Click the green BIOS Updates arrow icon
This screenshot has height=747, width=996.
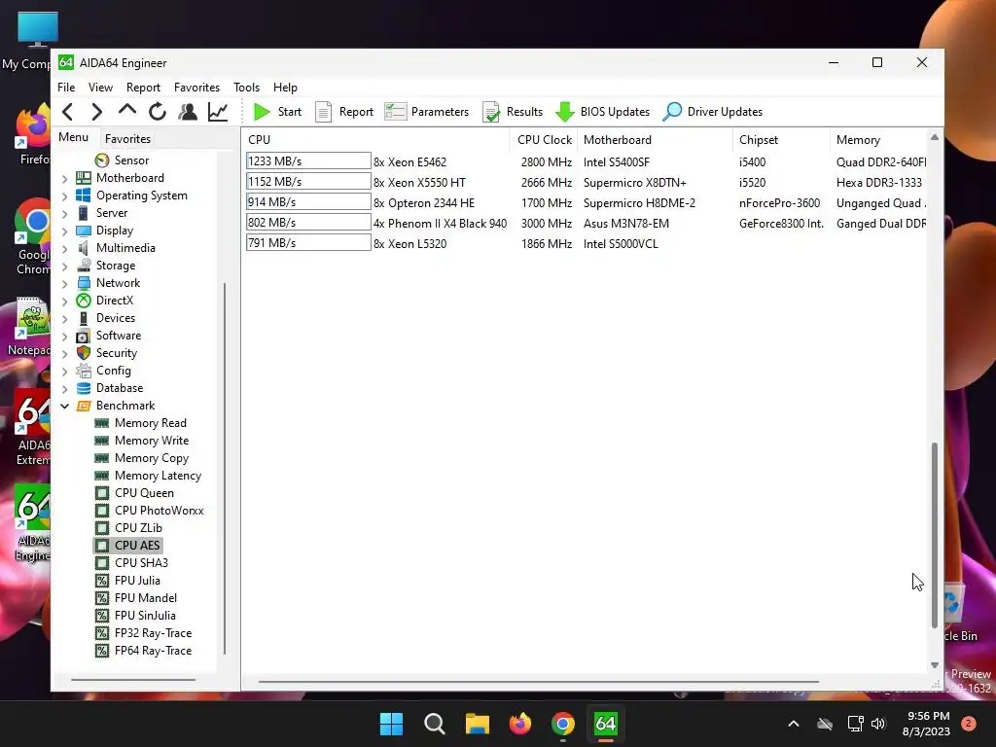(x=565, y=112)
